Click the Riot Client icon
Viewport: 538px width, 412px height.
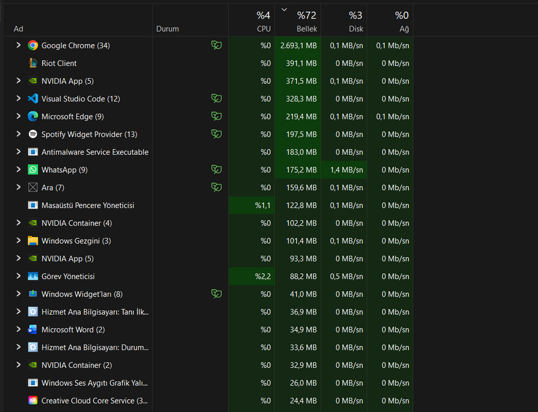point(33,63)
